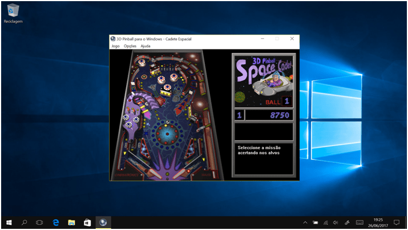Click the 3D Pinball title bar icon
This screenshot has height=230, width=408.
click(x=113, y=39)
